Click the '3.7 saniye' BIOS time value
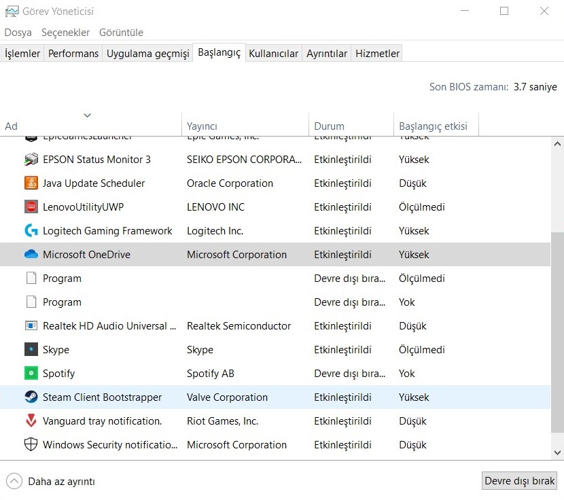This screenshot has width=564, height=500. click(535, 87)
